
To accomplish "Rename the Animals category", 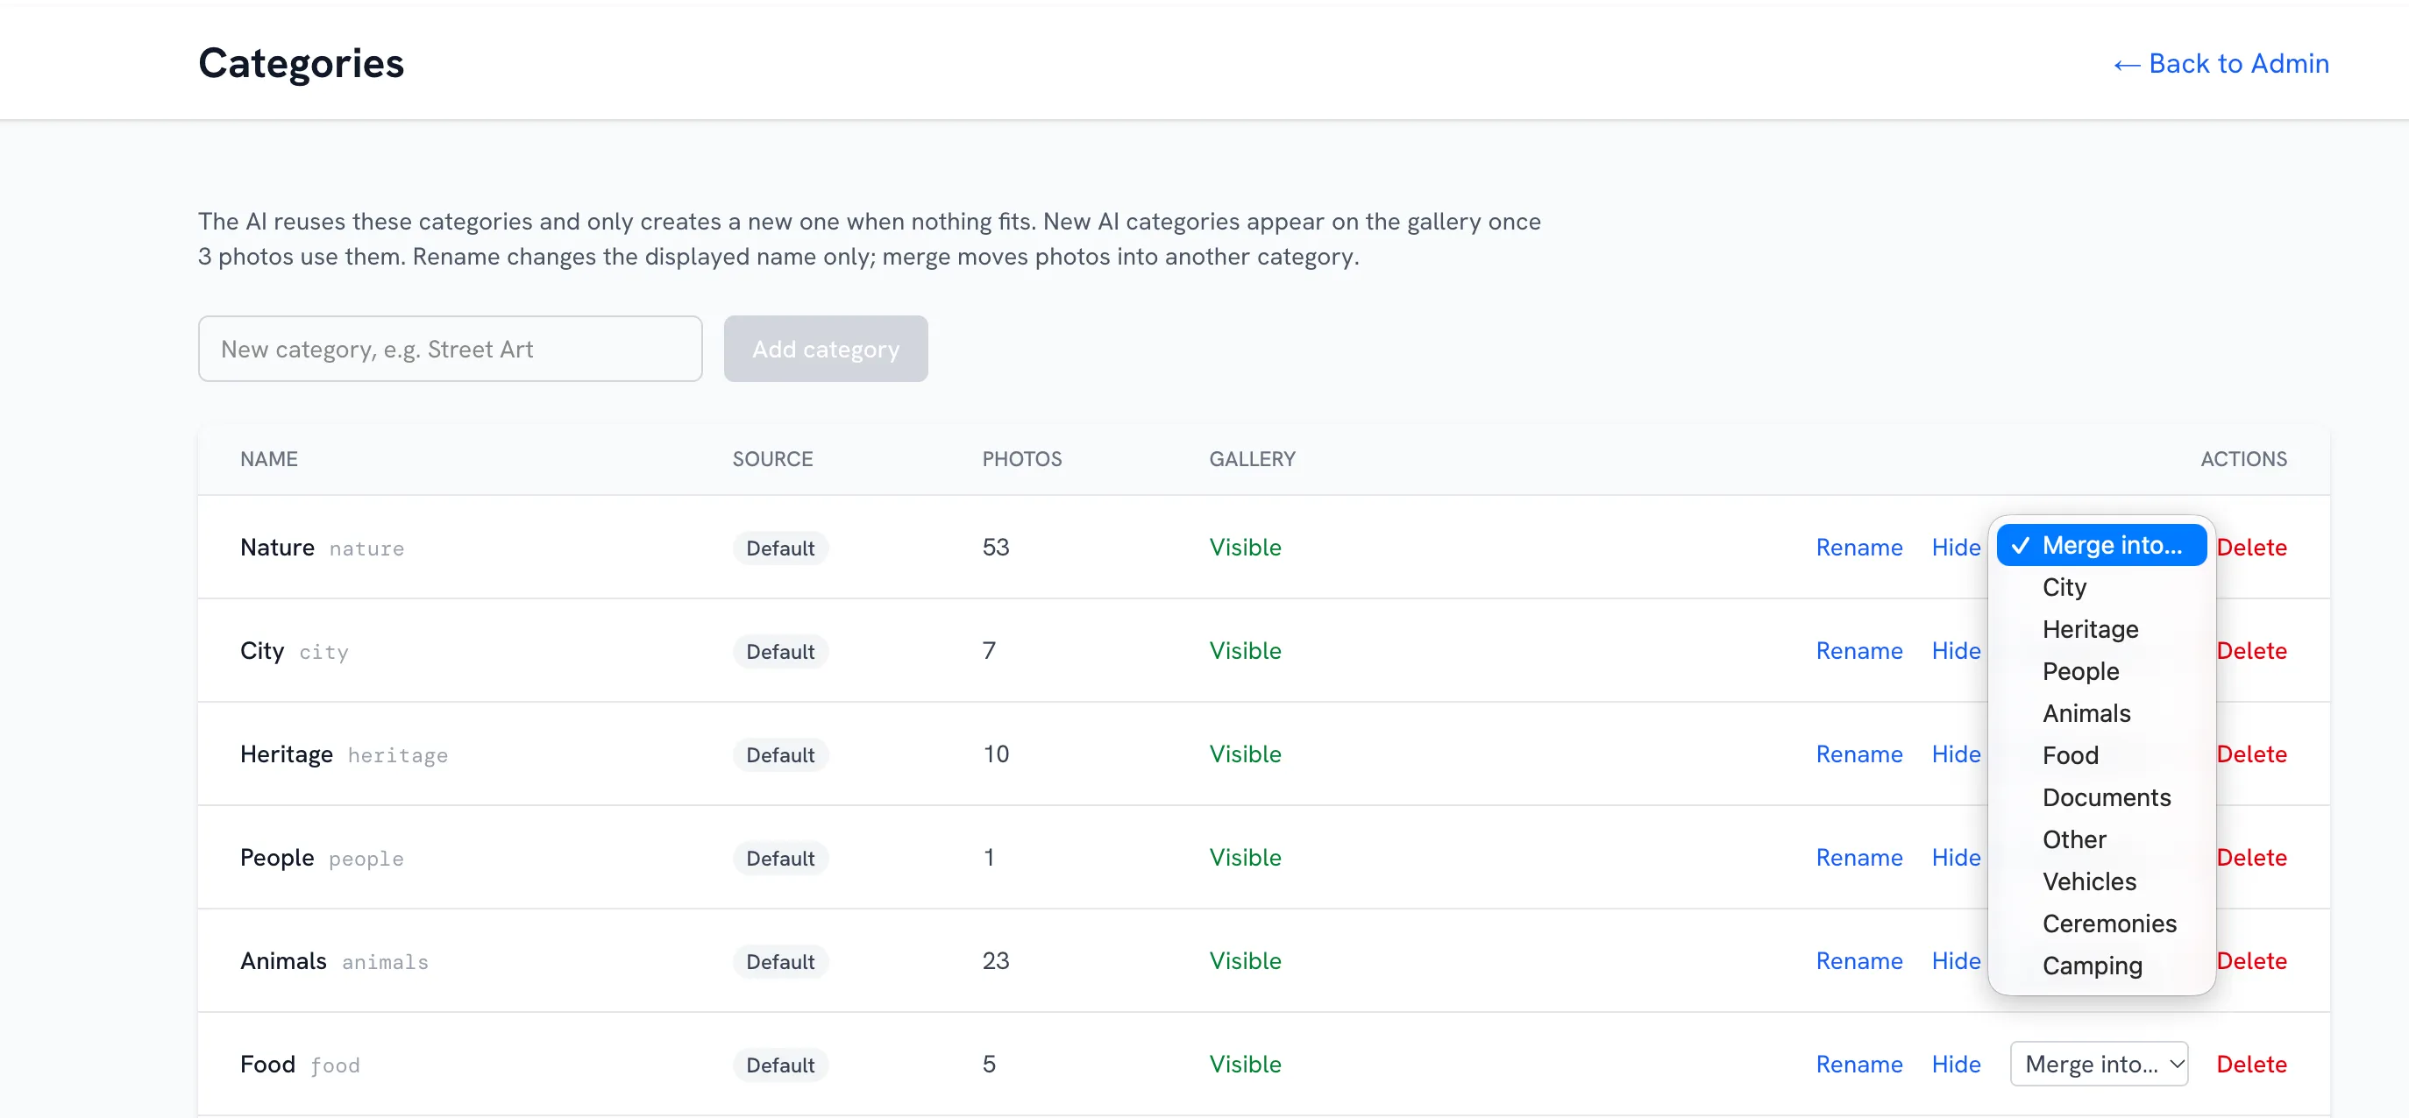I will click(x=1859, y=961).
